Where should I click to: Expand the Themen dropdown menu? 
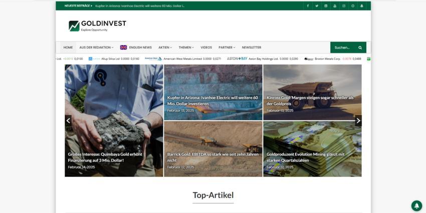[x=186, y=47]
